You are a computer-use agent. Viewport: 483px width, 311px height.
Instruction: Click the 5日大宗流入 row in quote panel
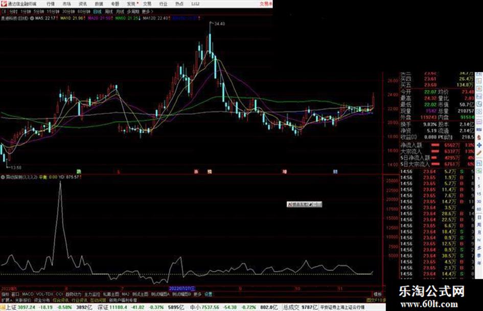pos(438,164)
